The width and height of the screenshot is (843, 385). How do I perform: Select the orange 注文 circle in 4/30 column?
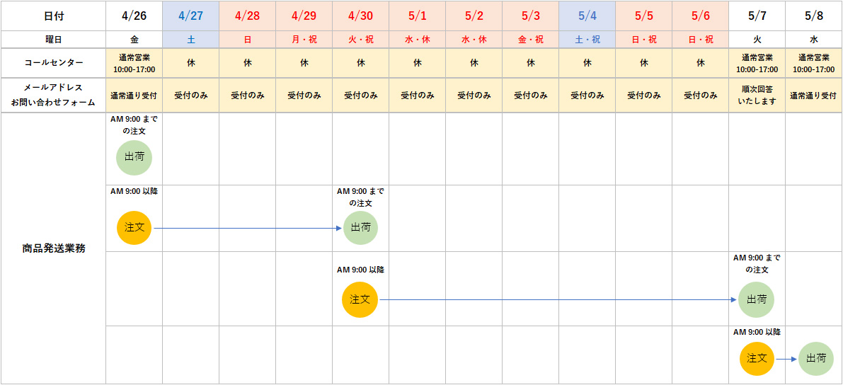pyautogui.click(x=360, y=299)
